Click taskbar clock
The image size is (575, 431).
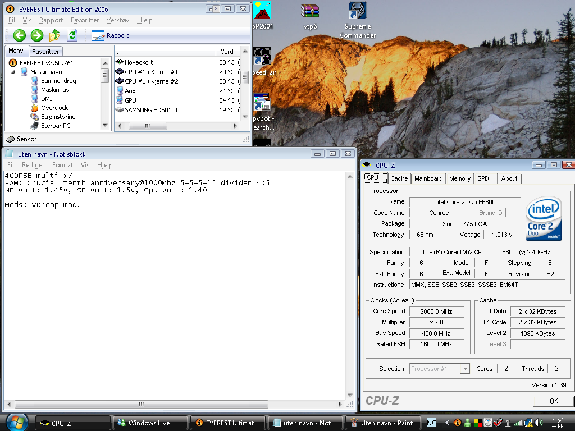pos(558,423)
